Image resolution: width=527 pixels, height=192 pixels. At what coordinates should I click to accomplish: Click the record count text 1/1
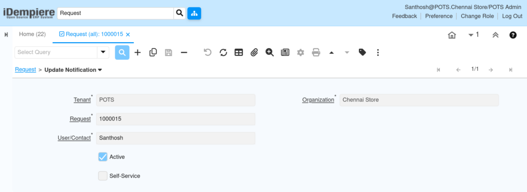(x=475, y=69)
